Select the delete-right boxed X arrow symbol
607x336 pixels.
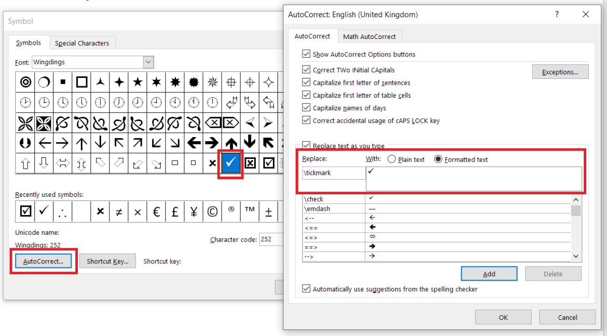(x=231, y=123)
